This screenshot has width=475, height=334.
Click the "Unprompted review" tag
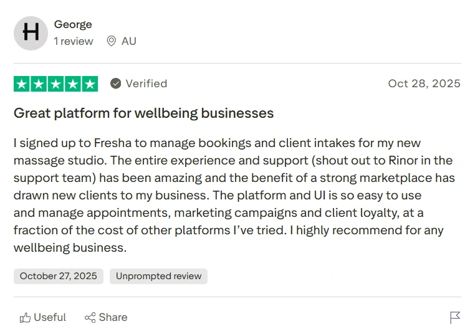click(159, 276)
